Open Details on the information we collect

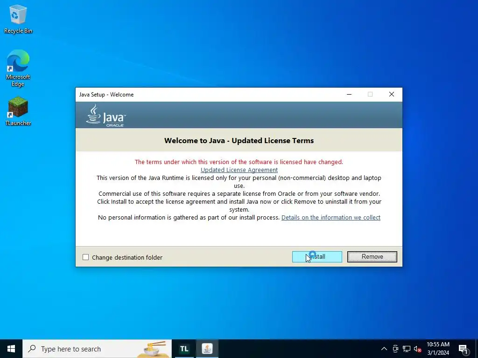pos(331,217)
